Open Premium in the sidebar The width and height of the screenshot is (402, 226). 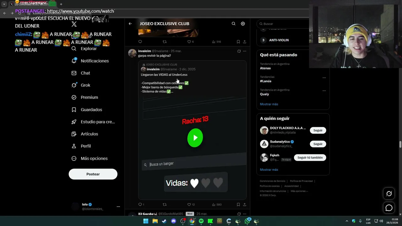click(85, 97)
